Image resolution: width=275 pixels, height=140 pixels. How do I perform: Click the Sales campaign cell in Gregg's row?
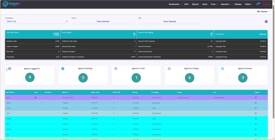click(154, 119)
